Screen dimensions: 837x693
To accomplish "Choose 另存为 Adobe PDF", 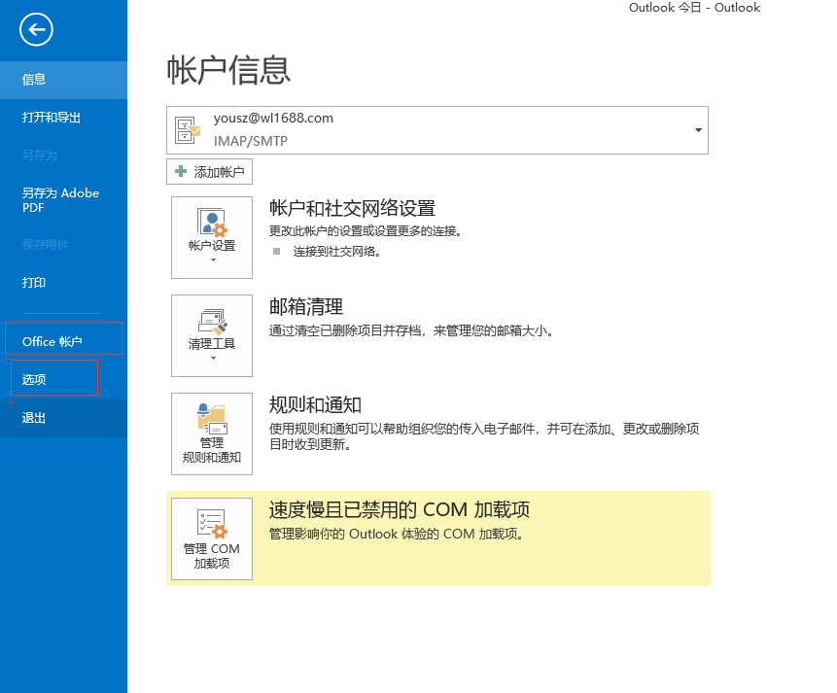I will coord(63,200).
